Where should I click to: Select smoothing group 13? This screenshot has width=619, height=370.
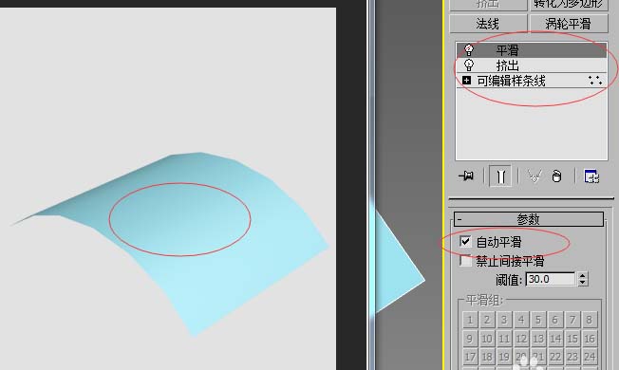(538, 338)
